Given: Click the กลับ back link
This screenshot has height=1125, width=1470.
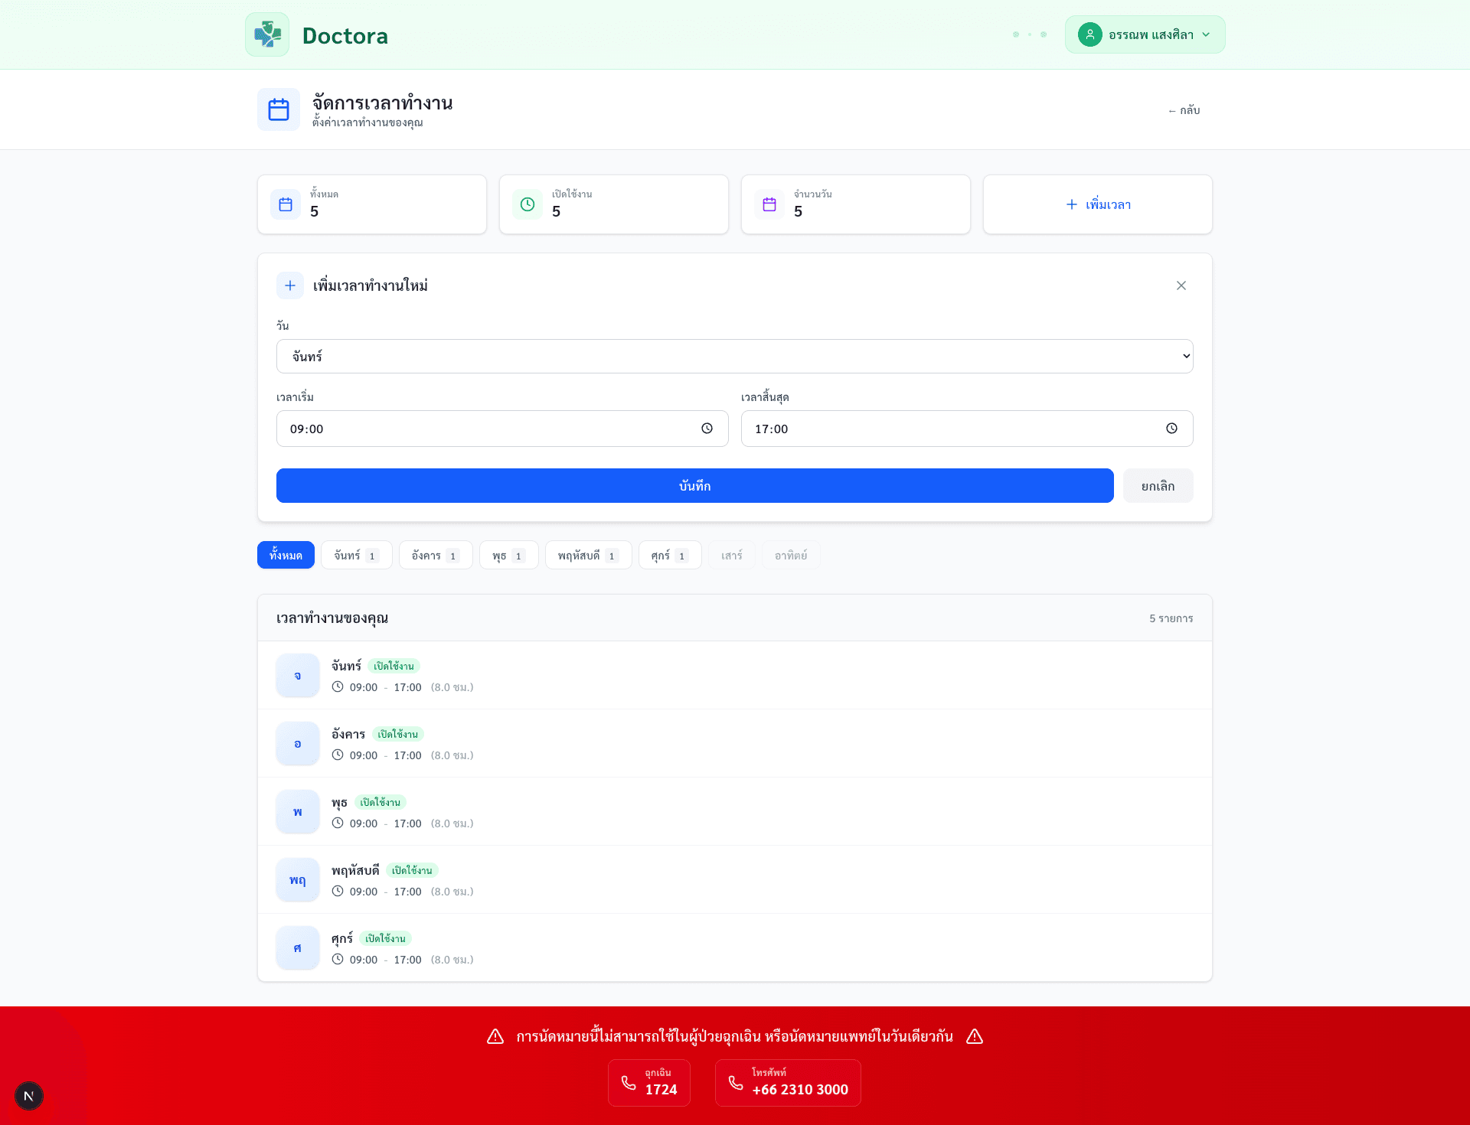Looking at the screenshot, I should tap(1184, 110).
